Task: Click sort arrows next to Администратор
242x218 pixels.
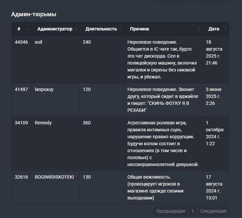Action: click(76, 29)
